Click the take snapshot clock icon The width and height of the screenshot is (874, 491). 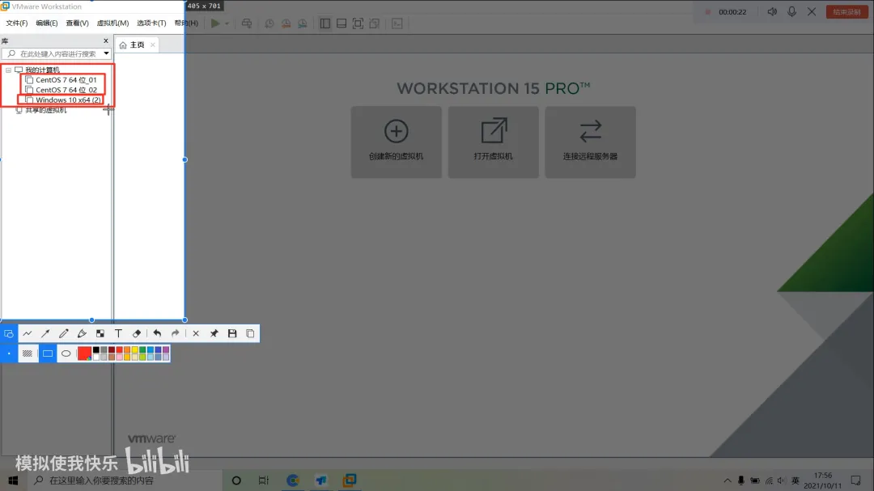[269, 23]
